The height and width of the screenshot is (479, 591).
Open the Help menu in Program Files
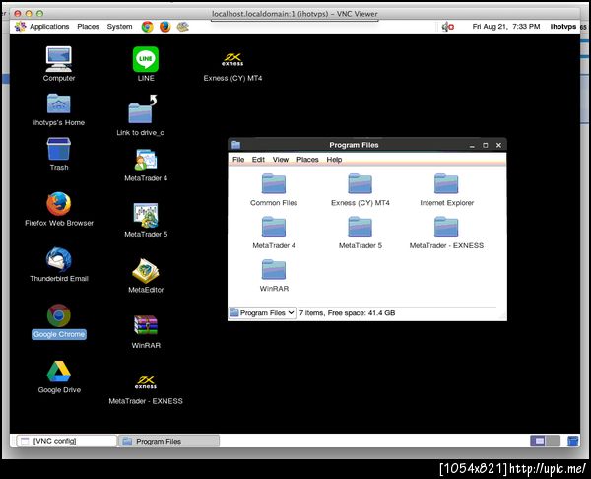click(x=334, y=160)
